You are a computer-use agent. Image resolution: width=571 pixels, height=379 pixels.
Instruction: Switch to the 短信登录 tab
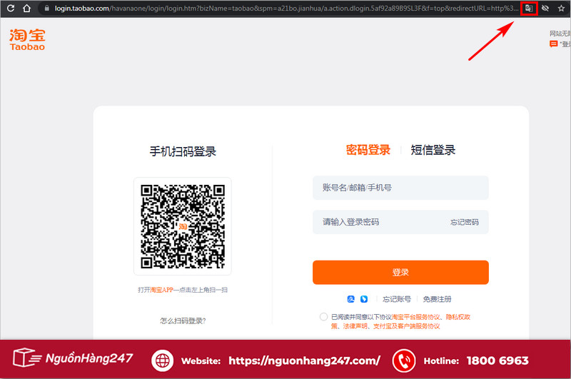[x=433, y=150]
